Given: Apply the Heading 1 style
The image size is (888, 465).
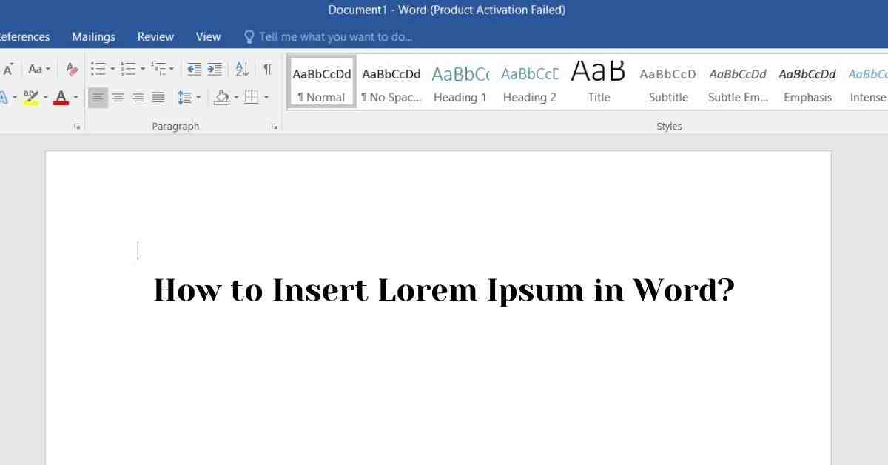Looking at the screenshot, I should point(460,84).
